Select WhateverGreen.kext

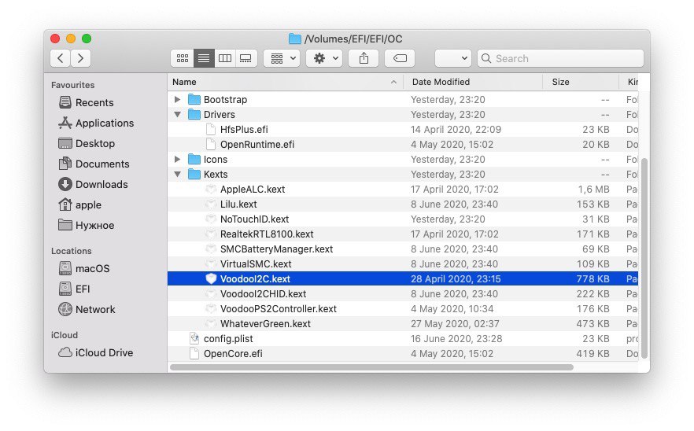point(403,324)
